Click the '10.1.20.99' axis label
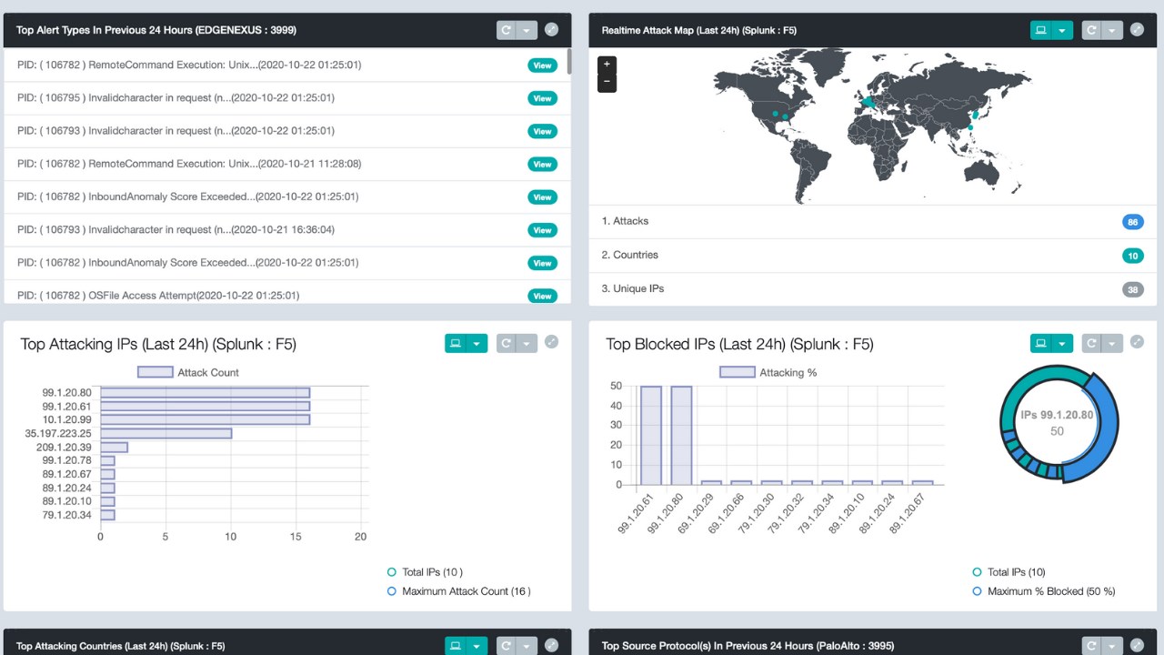This screenshot has height=655, width=1164. click(69, 419)
